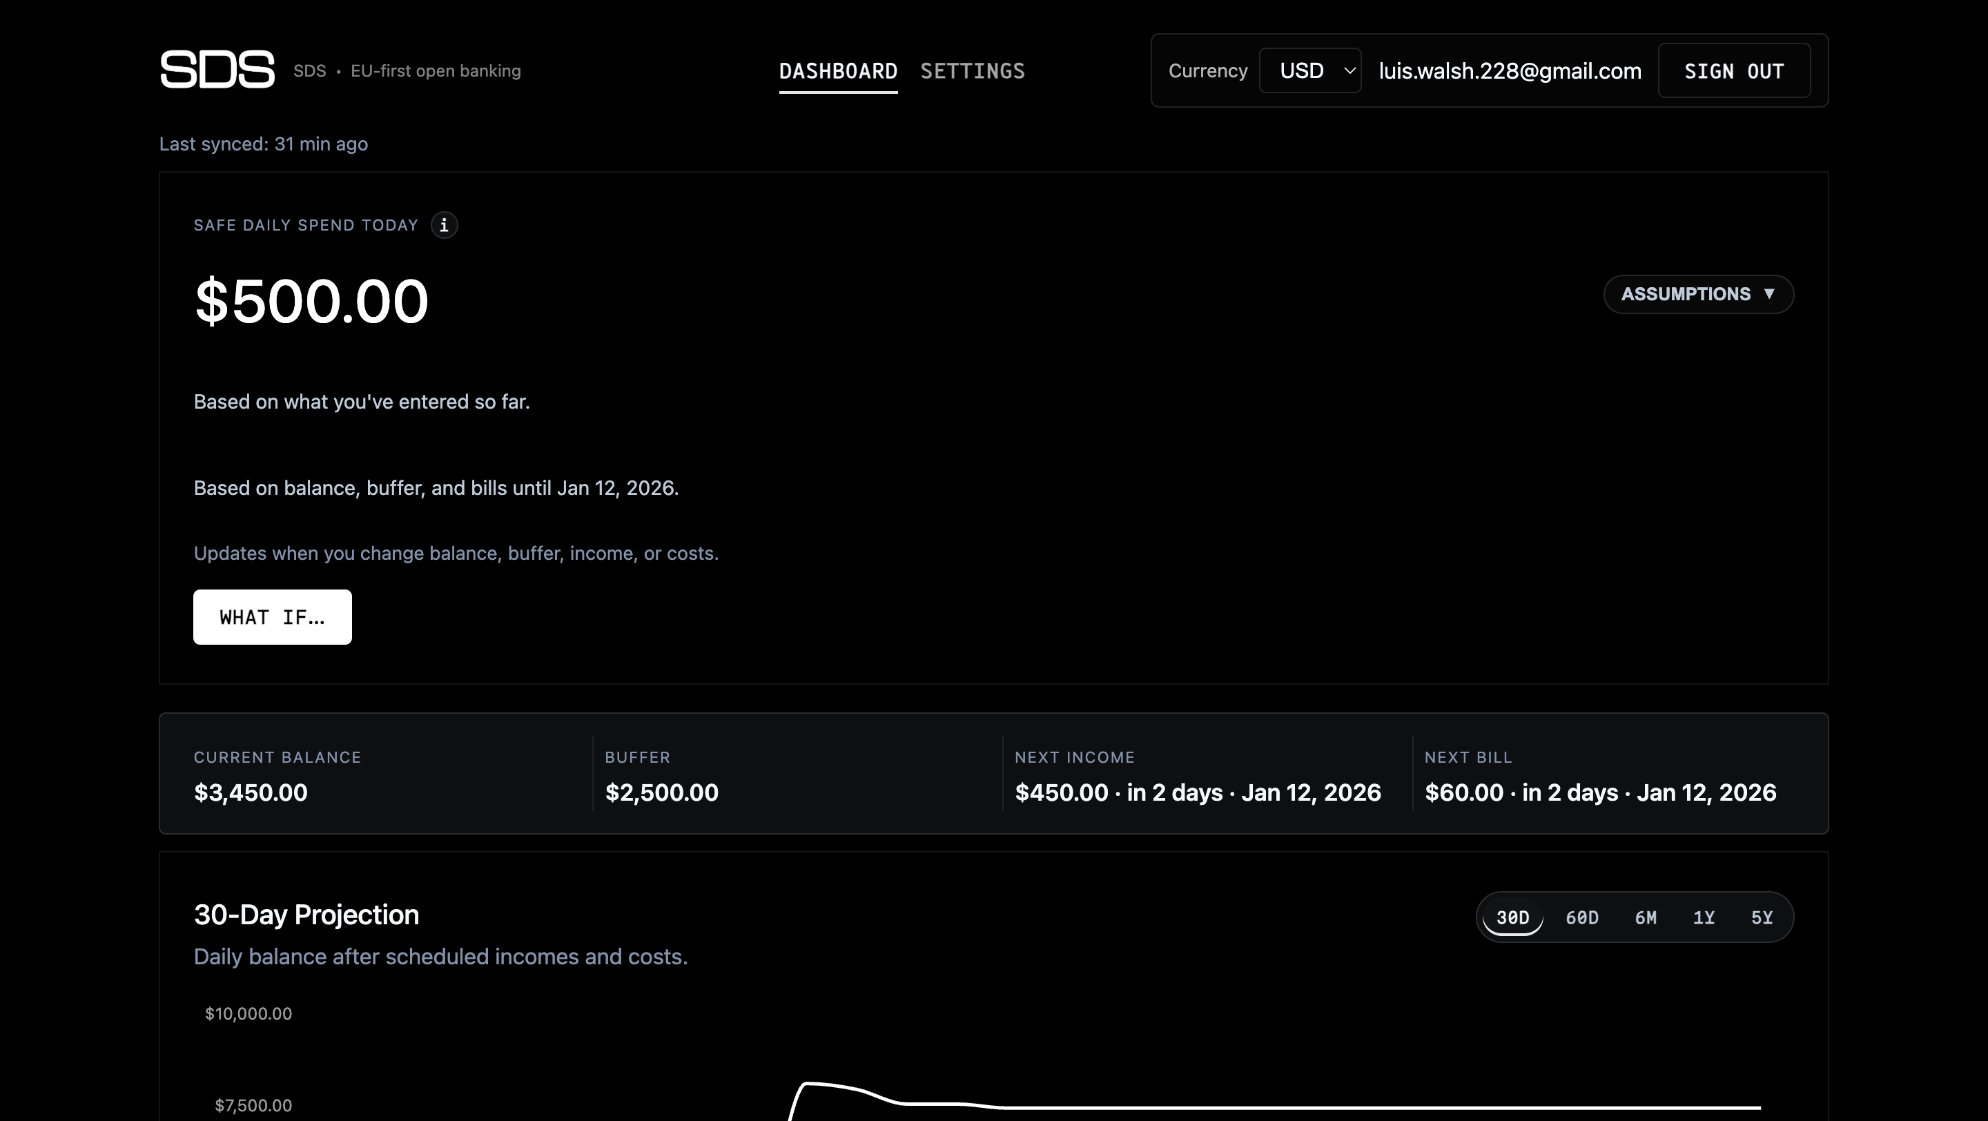Click the 'bills until Jan 12, 2026' sentence
This screenshot has width=1988, height=1121.
point(436,488)
